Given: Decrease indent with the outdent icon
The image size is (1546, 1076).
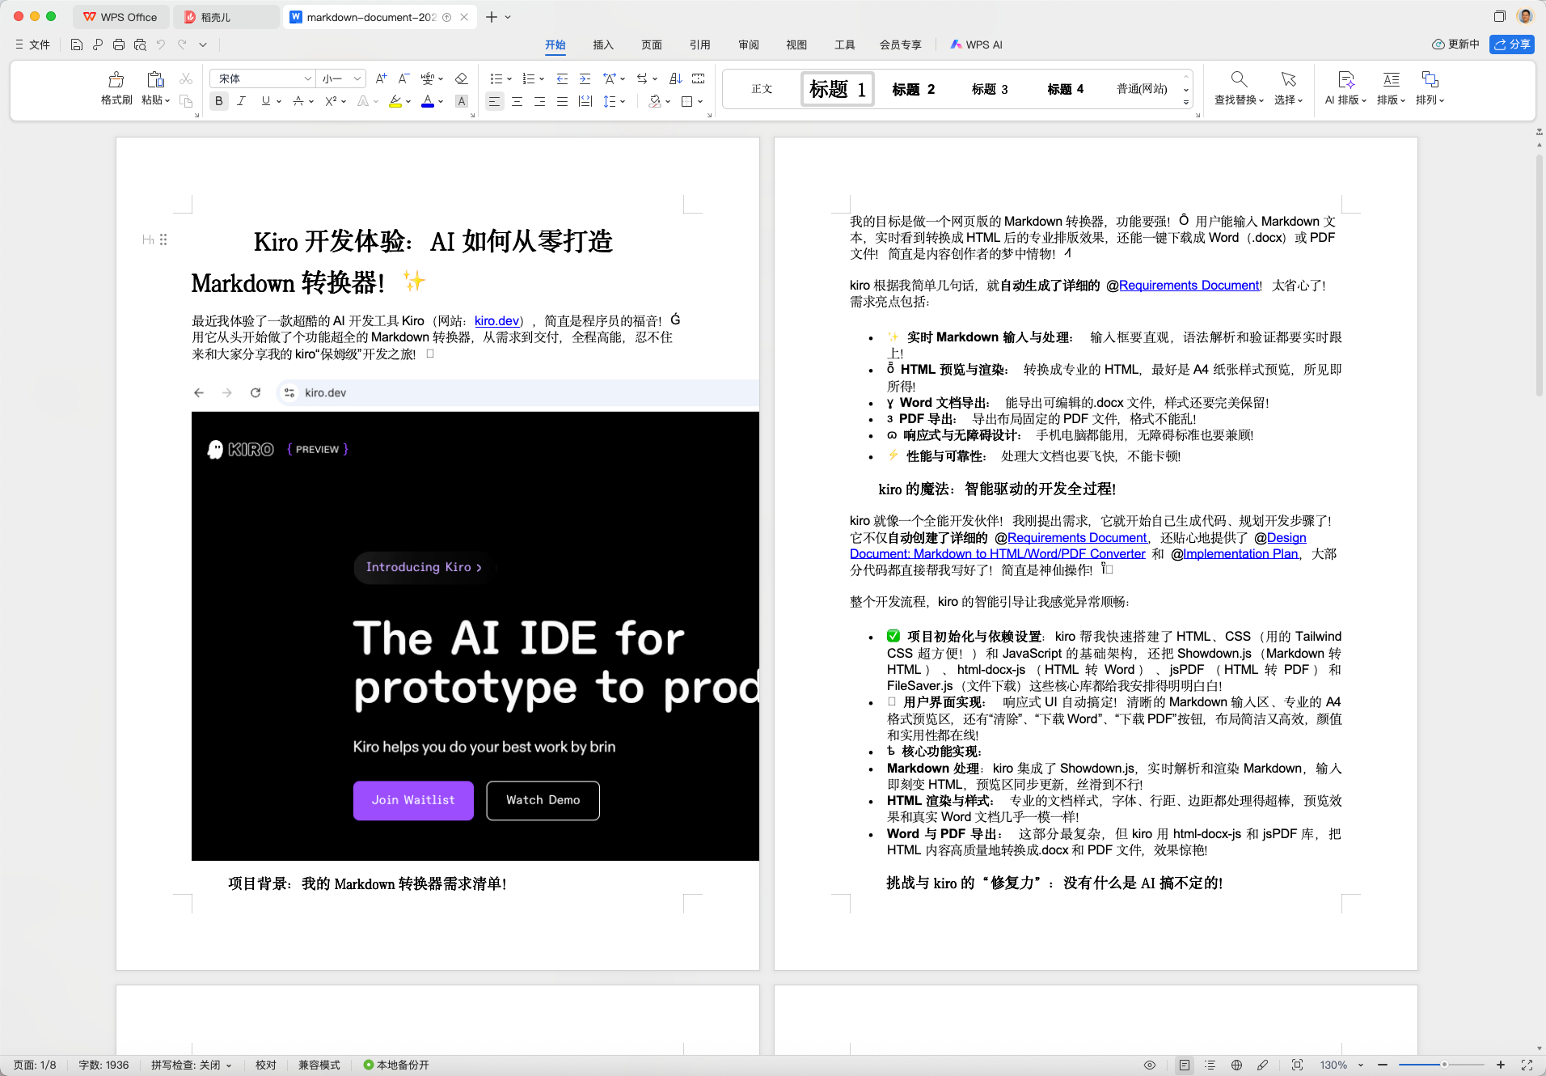Looking at the screenshot, I should pyautogui.click(x=562, y=78).
